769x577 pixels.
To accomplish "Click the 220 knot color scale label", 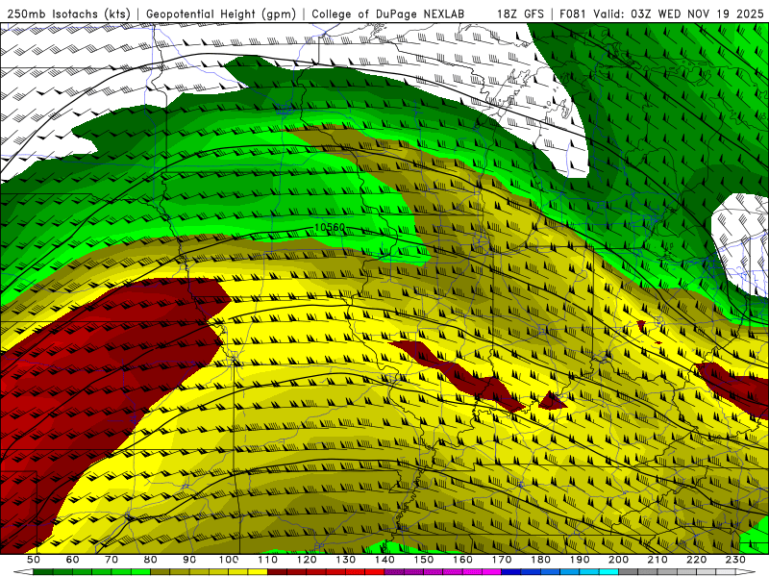I will pyautogui.click(x=696, y=560).
